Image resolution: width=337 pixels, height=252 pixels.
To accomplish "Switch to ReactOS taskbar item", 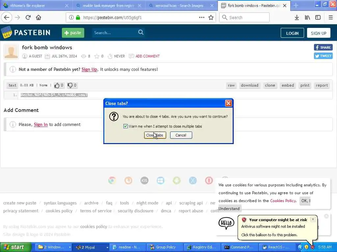I will coord(277,247).
